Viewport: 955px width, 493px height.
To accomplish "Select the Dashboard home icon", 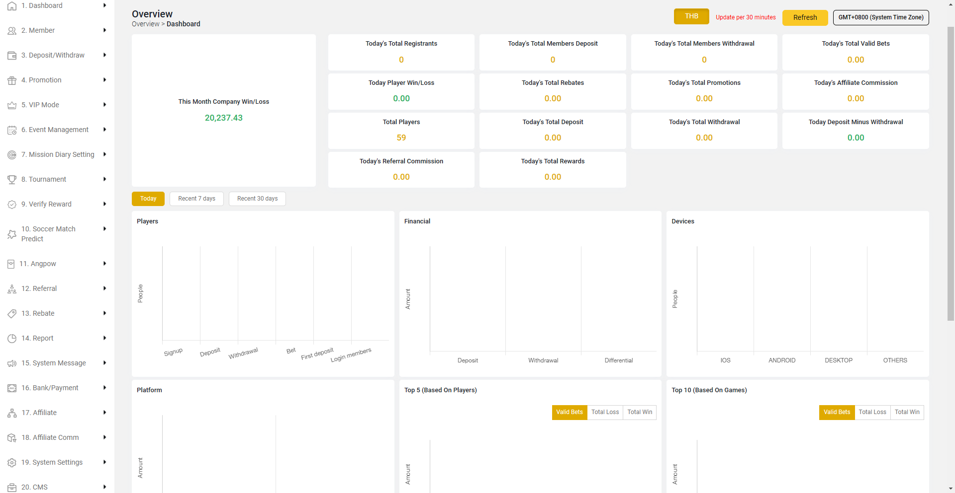I will (12, 5).
